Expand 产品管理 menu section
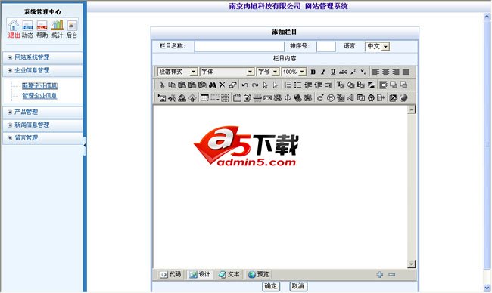Image resolution: width=492 pixels, height=293 pixels. pyautogui.click(x=42, y=112)
